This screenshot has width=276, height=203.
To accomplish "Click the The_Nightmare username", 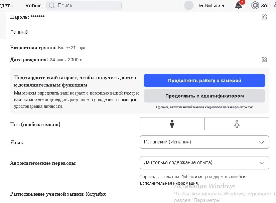I will [x=211, y=5].
